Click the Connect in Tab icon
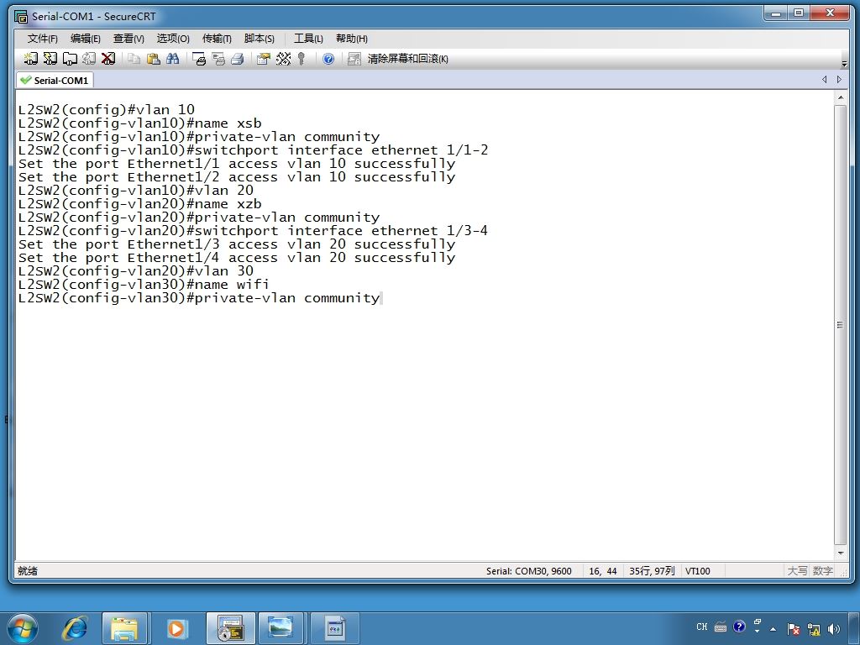Image resolution: width=860 pixels, height=645 pixels. (70, 59)
